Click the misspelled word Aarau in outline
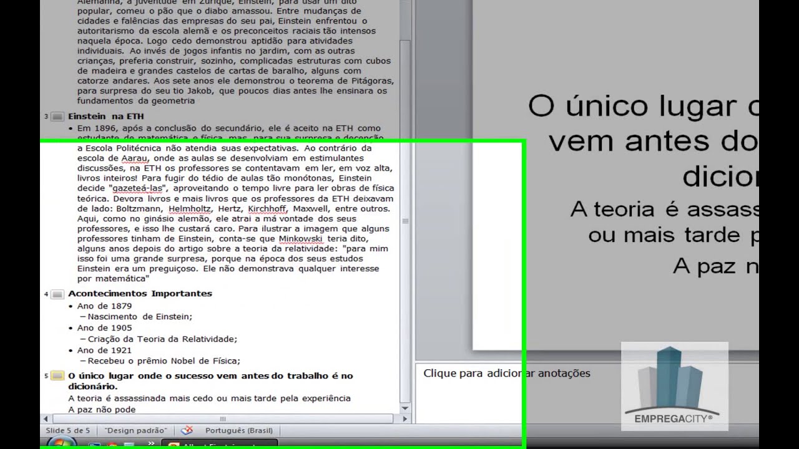Image resolution: width=799 pixels, height=449 pixels. 134,158
